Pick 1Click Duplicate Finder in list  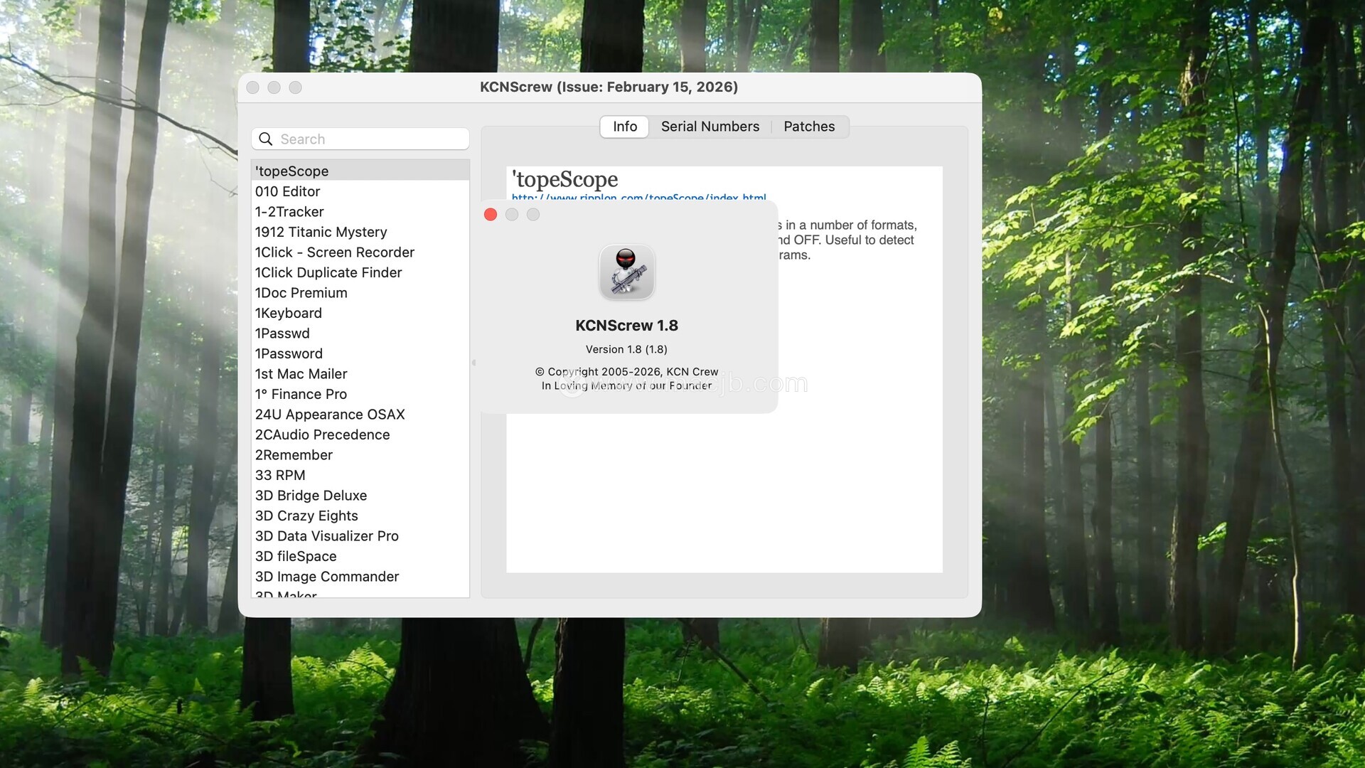coord(328,272)
